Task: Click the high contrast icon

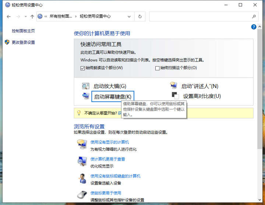Action: pos(175,96)
